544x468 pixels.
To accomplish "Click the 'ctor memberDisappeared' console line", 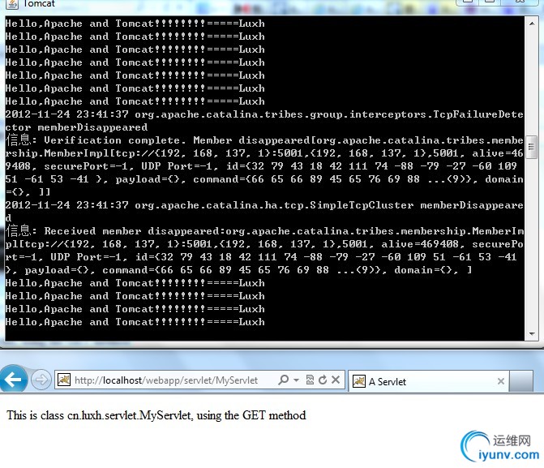I will 76,127.
